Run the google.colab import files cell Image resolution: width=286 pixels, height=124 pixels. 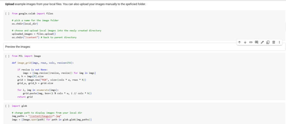coord(7,14)
